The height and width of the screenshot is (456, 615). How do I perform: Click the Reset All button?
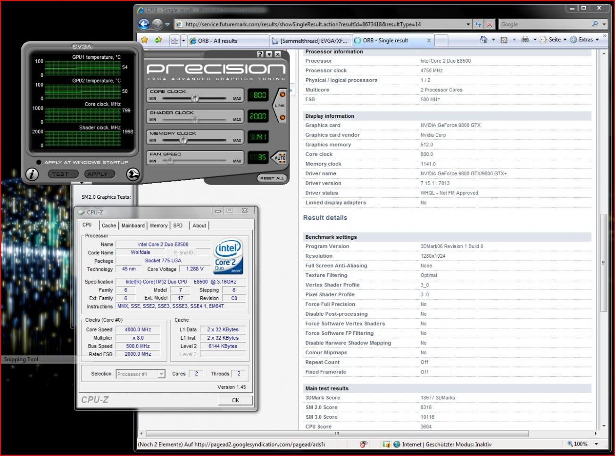(x=272, y=178)
